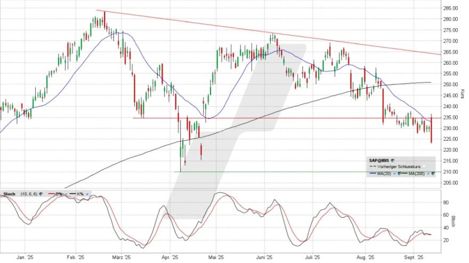The height and width of the screenshot is (263, 469).
Task: Click the Stoch indicator label
Action: click(x=9, y=194)
